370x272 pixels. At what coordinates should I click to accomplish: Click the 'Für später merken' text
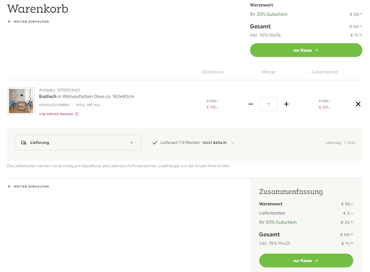coord(56,114)
